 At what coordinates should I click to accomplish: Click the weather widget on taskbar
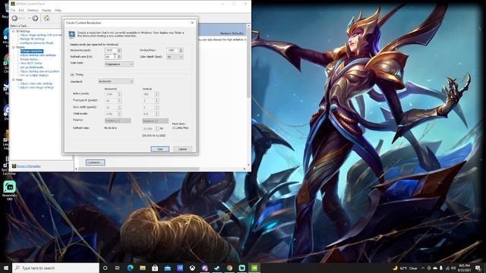click(x=405, y=268)
